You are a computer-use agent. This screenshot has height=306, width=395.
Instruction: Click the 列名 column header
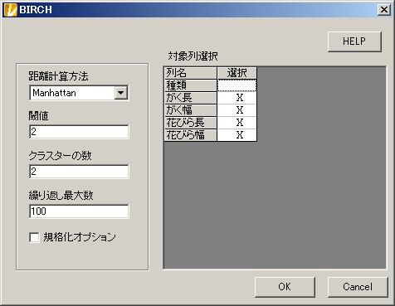[x=191, y=73]
